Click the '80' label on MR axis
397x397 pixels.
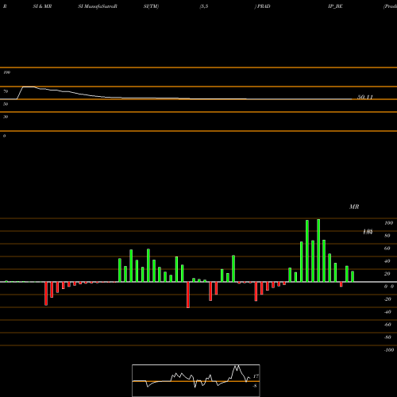(x=387, y=236)
